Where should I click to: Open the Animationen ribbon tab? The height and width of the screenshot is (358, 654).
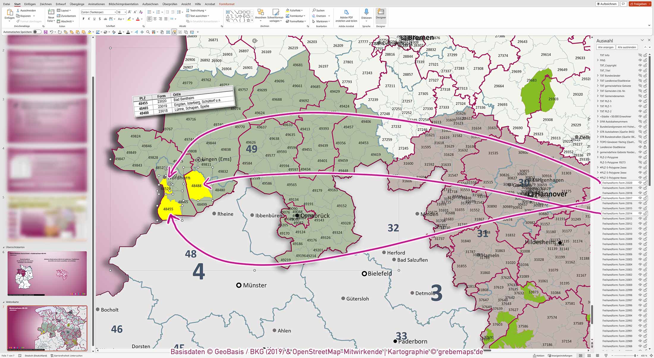click(96, 4)
